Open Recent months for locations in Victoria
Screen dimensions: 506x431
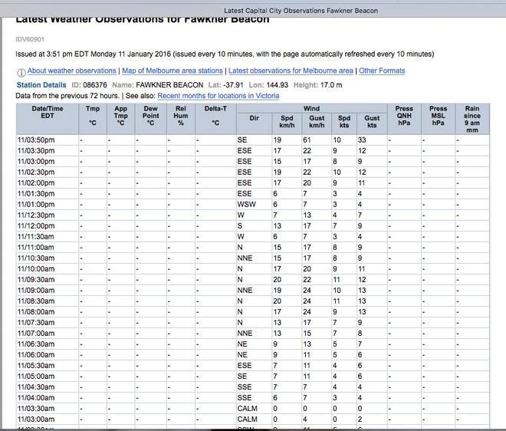(x=219, y=96)
